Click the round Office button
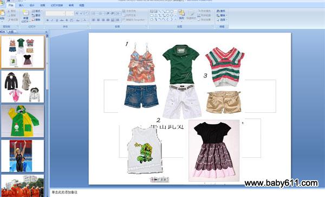Image resolution: width=325 pixels, height=197 pixels. tap(2, 3)
